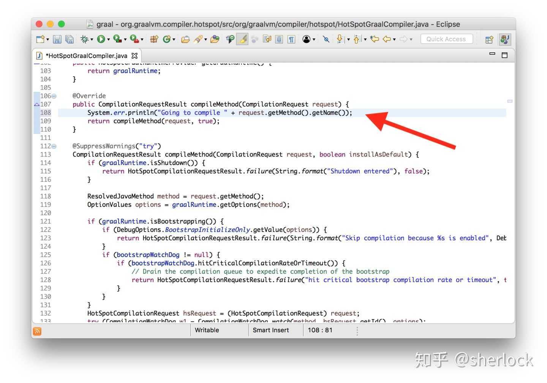Image resolution: width=547 pixels, height=383 pixels.
Task: Start debugging with the bug icon
Action: tap(84, 39)
